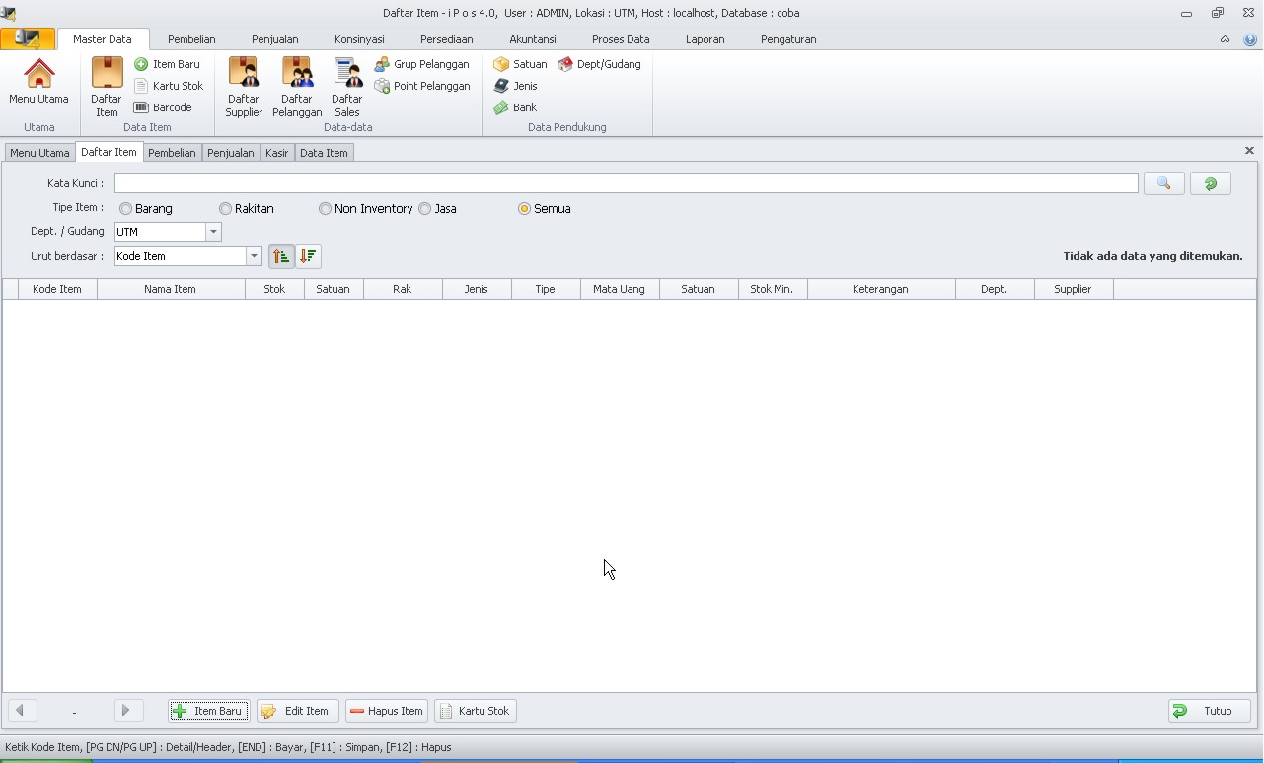Open Daftar Pelanggan

coord(297,87)
